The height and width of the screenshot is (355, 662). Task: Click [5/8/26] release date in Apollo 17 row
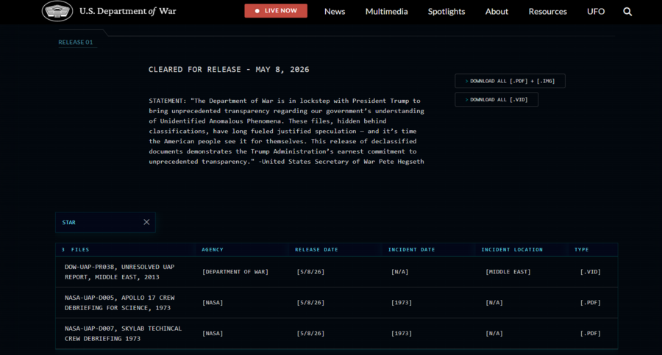point(310,303)
